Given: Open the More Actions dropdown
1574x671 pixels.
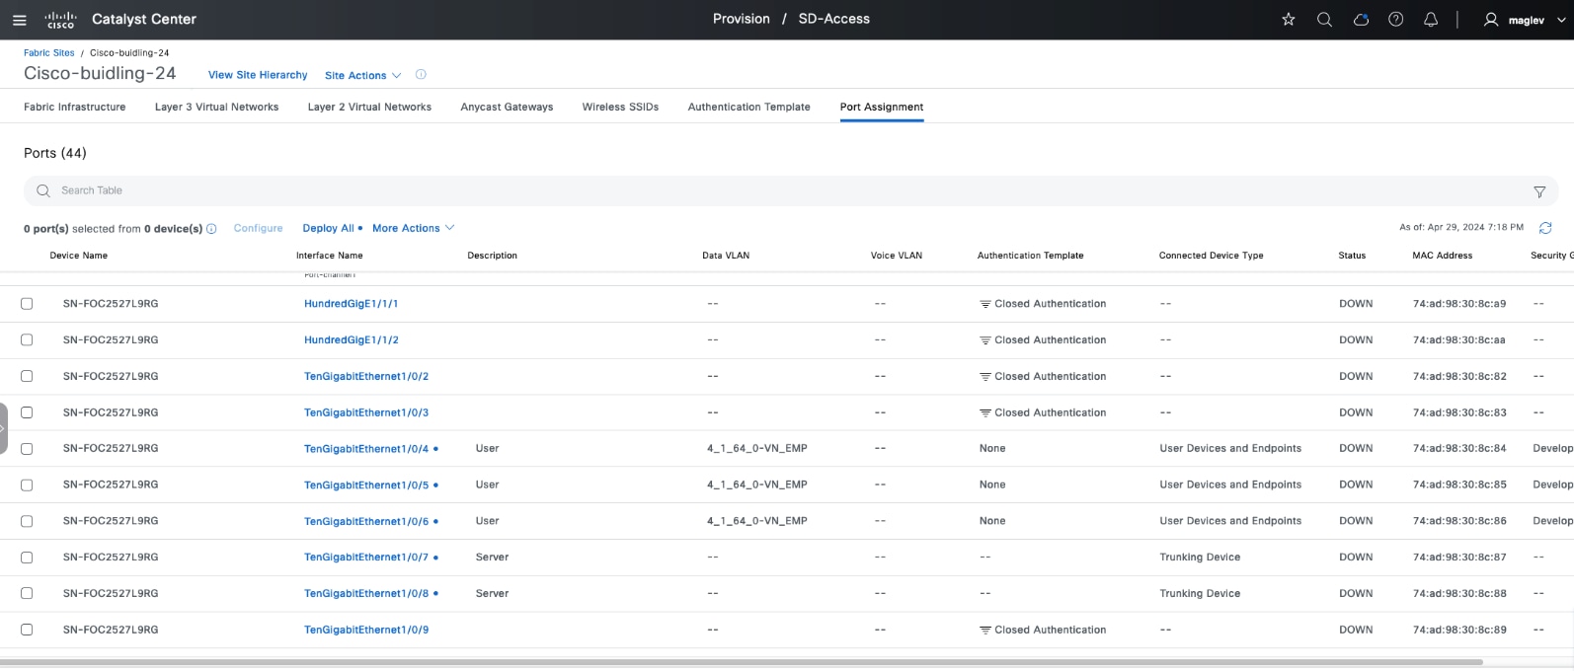Looking at the screenshot, I should (x=413, y=228).
